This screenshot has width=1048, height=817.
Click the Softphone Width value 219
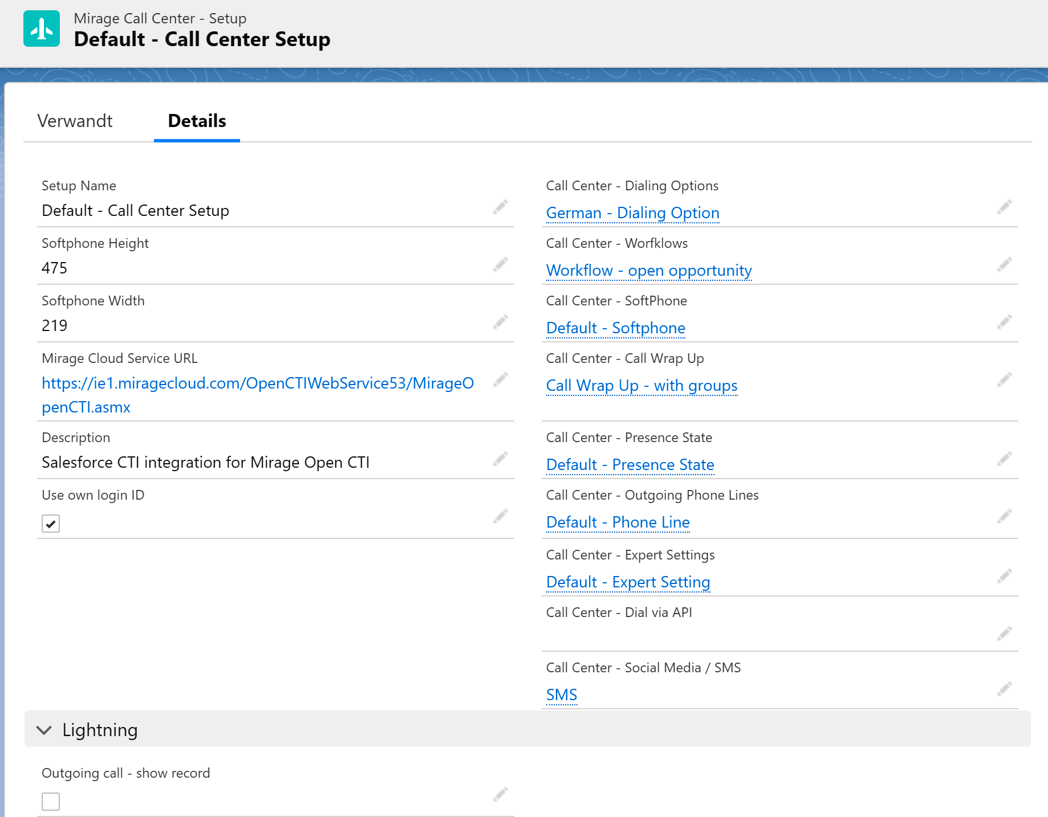pos(55,325)
